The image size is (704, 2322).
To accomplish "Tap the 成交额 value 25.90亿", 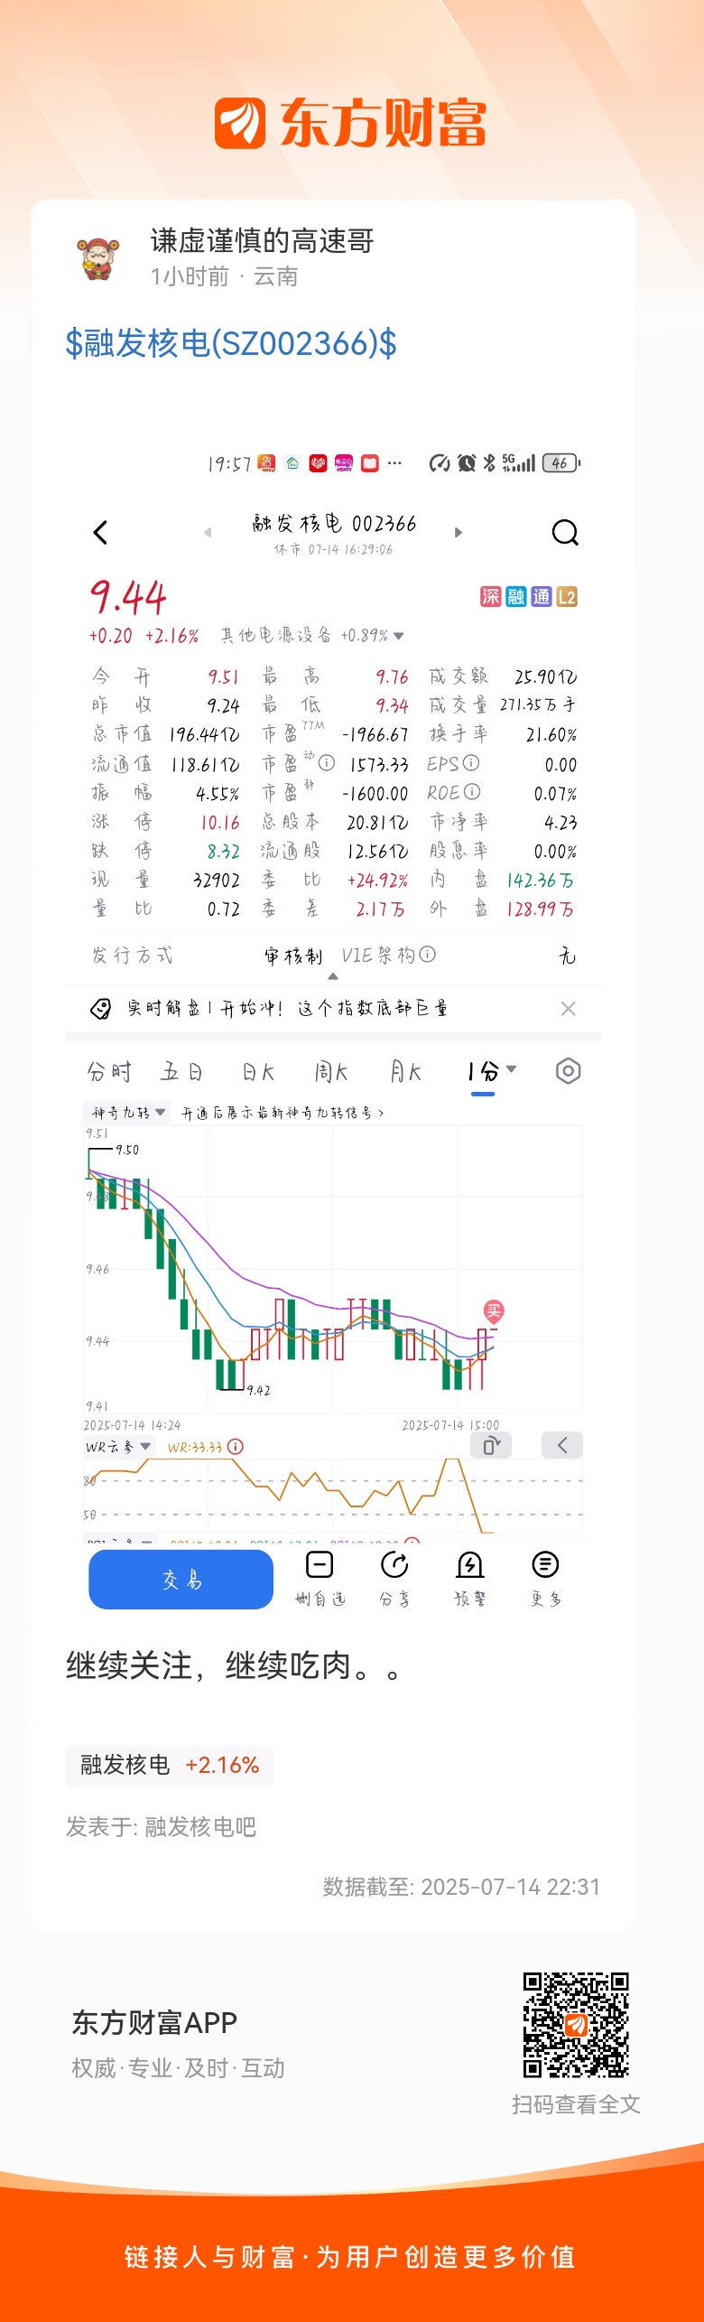I will (x=545, y=676).
